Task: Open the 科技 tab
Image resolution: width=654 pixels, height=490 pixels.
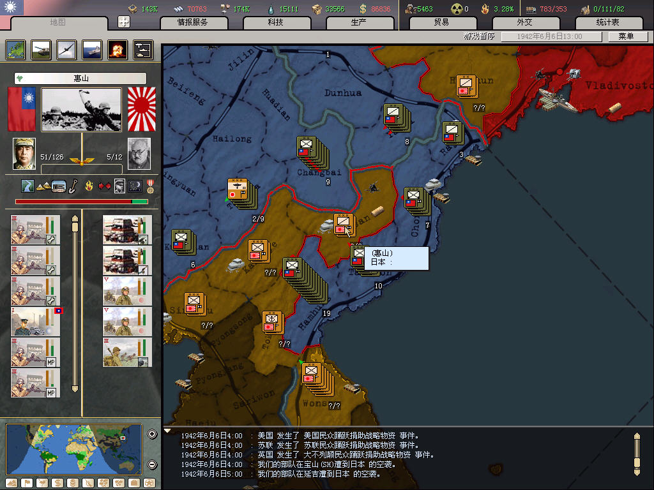Action: coord(276,22)
